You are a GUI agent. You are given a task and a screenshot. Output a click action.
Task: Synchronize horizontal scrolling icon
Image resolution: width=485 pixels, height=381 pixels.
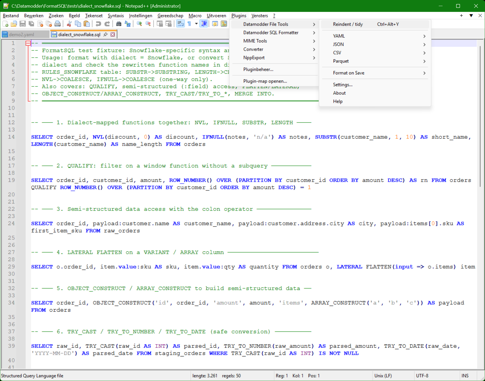click(x=168, y=24)
